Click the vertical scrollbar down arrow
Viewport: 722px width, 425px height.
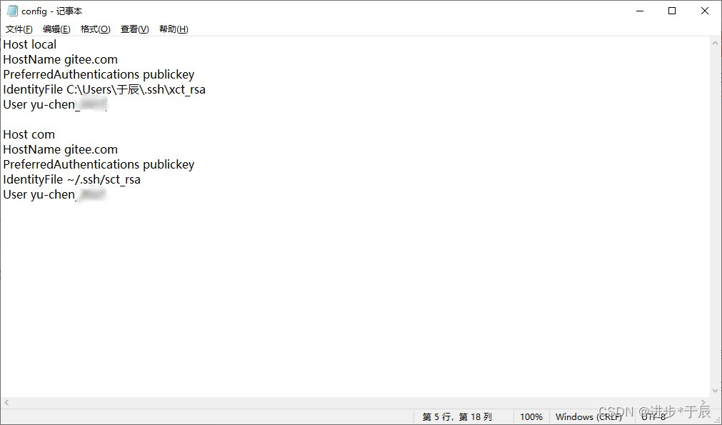715,391
